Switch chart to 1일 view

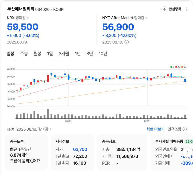click(x=50, y=54)
